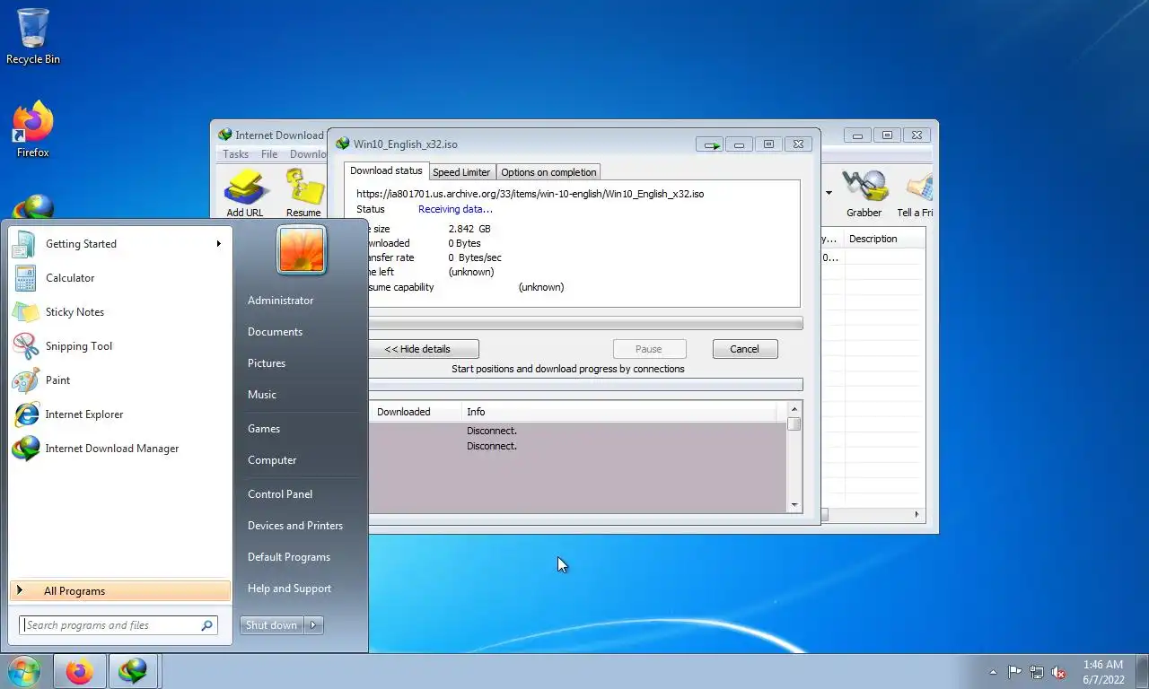Screen dimensions: 1149x689
Task: Click the disabled Pause button
Action: [x=649, y=349]
